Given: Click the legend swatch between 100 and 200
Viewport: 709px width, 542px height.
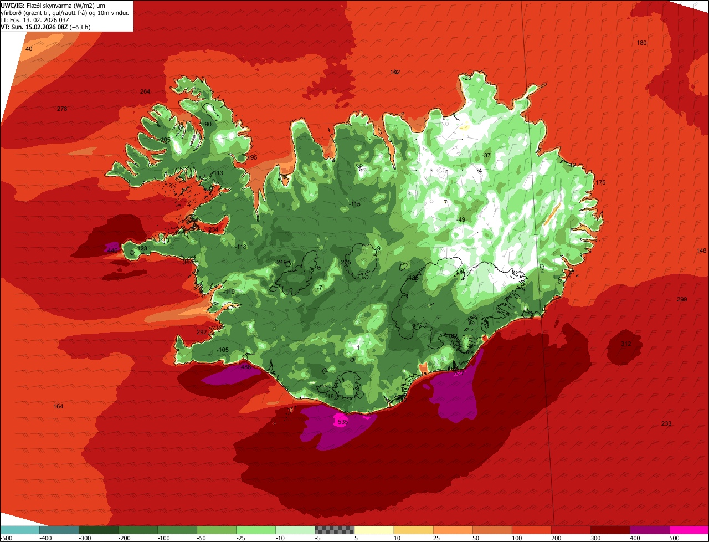Looking at the screenshot, I should click(531, 530).
